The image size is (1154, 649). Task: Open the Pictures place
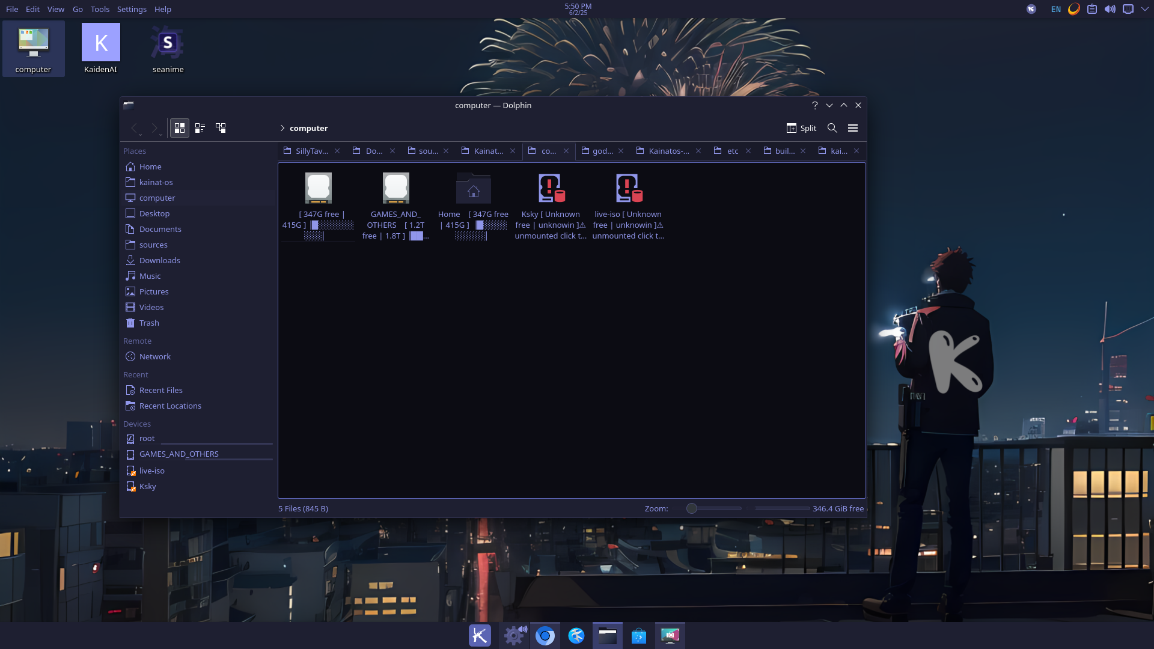click(x=198, y=291)
